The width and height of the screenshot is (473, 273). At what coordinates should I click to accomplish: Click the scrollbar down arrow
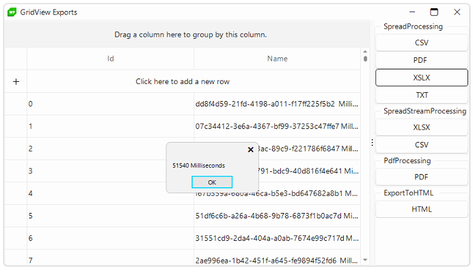click(365, 260)
